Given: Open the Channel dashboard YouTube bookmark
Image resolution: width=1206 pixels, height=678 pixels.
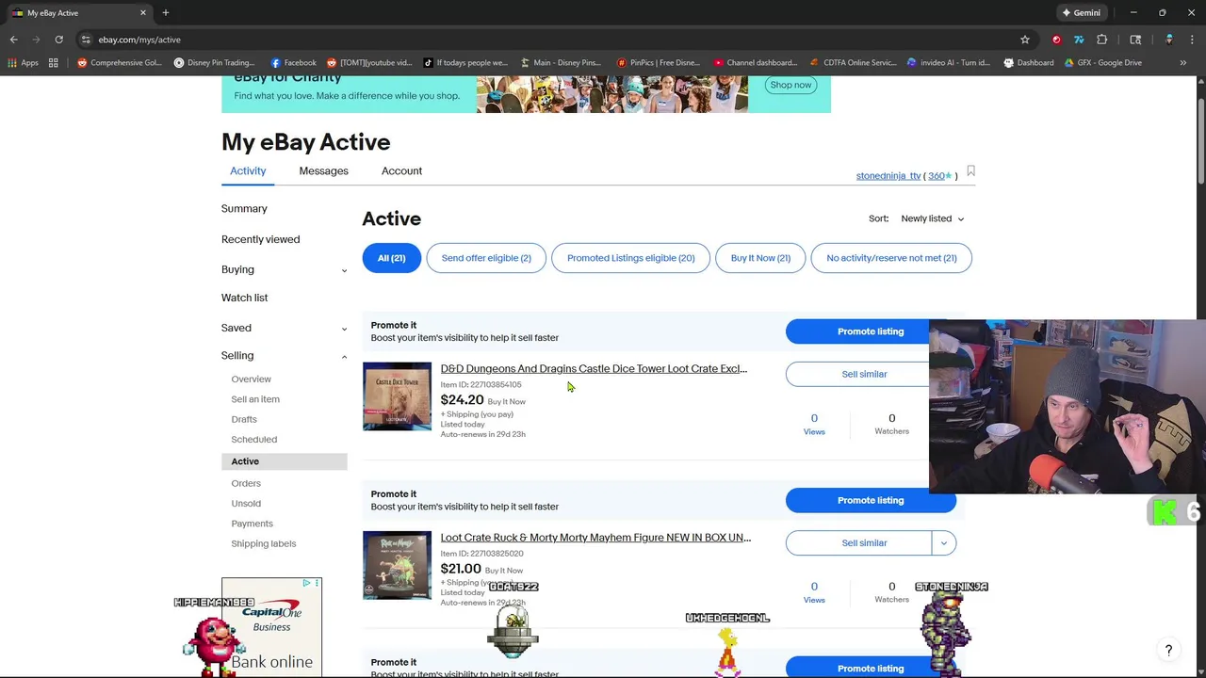Looking at the screenshot, I should (x=756, y=63).
